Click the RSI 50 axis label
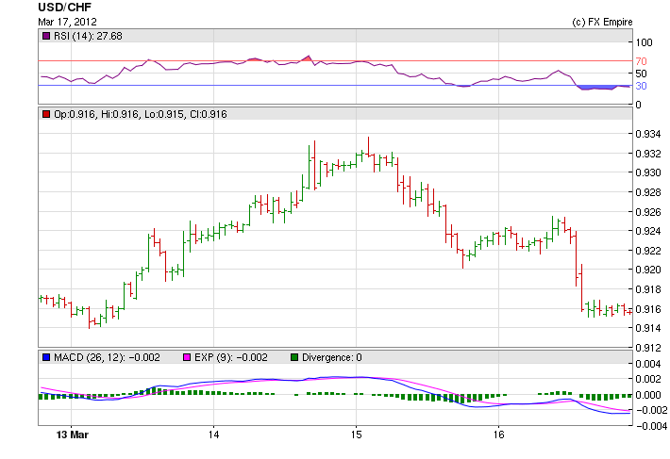 pos(641,74)
